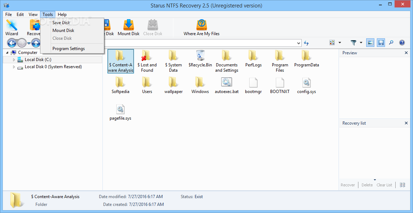The image size is (413, 213).
Task: Select the PerfLogs folder
Action: [x=253, y=59]
